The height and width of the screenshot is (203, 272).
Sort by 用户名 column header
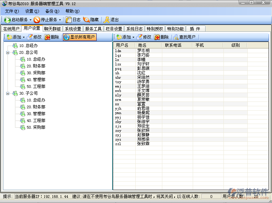coord(124,45)
